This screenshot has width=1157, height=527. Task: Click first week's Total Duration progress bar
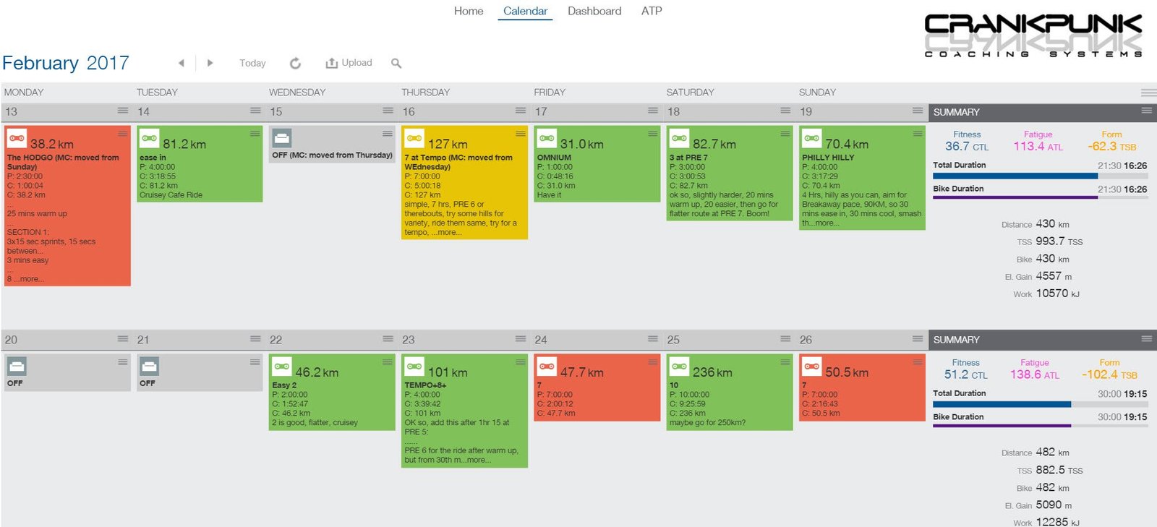[1015, 176]
